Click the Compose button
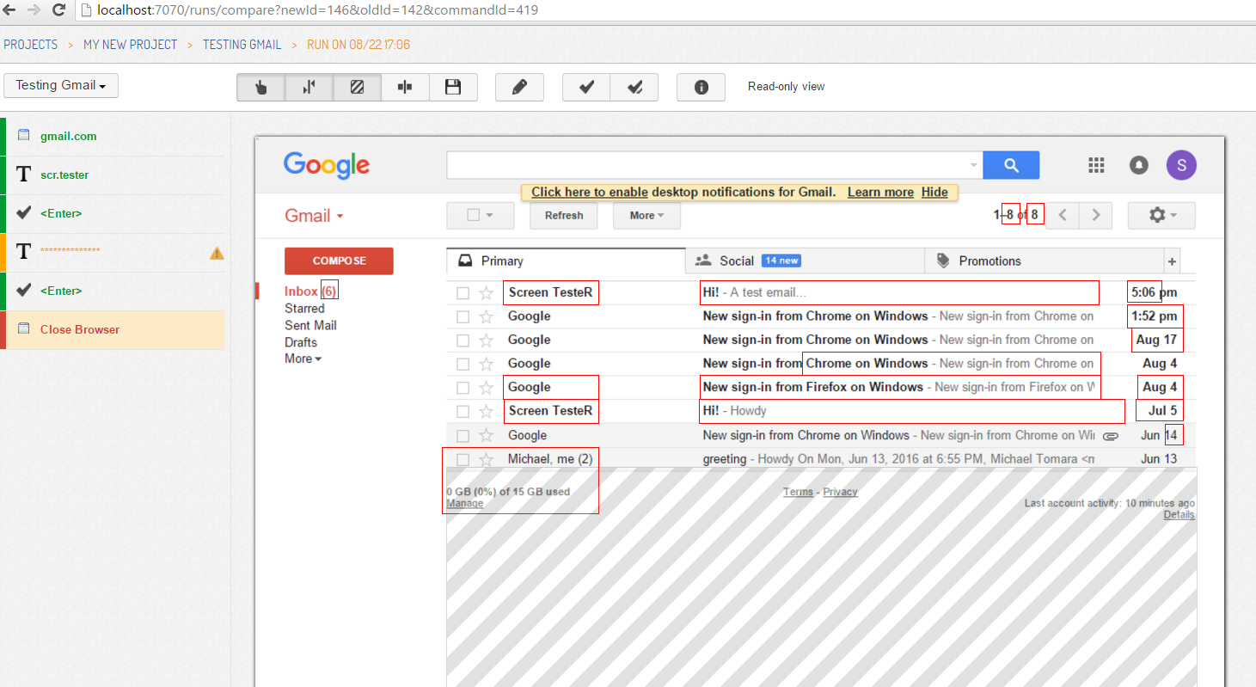 (x=339, y=261)
